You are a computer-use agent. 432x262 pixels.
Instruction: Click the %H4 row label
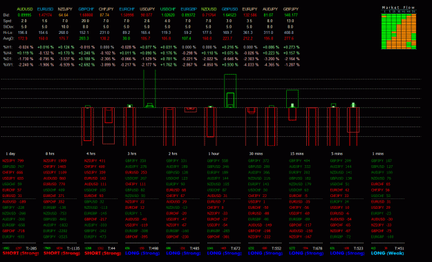pos(8,53)
